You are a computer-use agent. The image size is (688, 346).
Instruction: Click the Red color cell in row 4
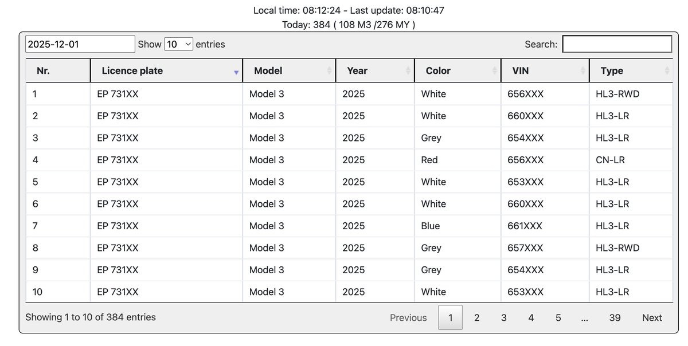tap(429, 160)
